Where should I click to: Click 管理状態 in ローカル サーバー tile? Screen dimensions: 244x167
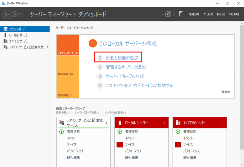(x=132, y=132)
